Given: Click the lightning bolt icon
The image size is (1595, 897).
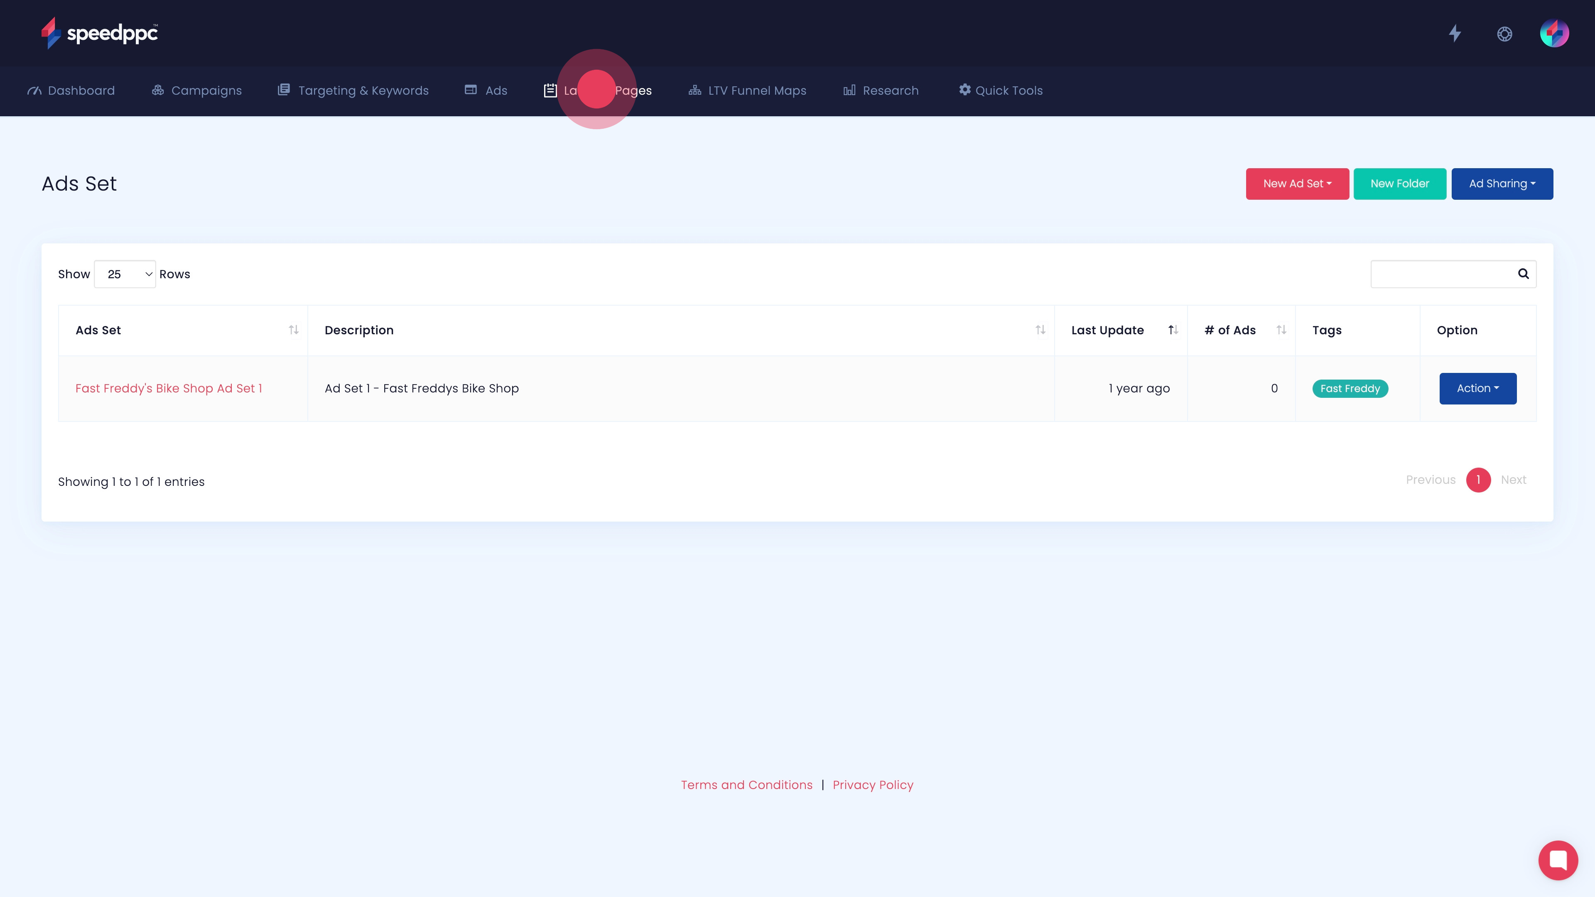Looking at the screenshot, I should (x=1455, y=33).
